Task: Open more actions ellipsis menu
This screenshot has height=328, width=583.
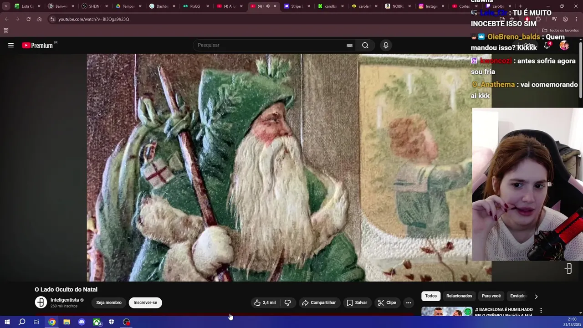Action: click(x=409, y=302)
